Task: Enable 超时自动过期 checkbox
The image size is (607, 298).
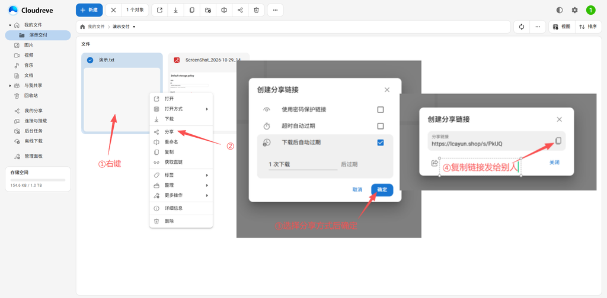Action: pos(381,126)
